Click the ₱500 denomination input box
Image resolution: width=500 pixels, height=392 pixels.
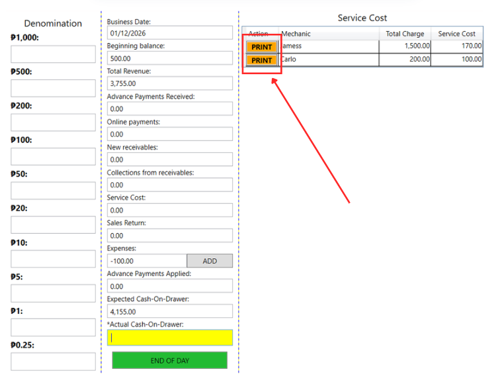pyautogui.click(x=53, y=88)
